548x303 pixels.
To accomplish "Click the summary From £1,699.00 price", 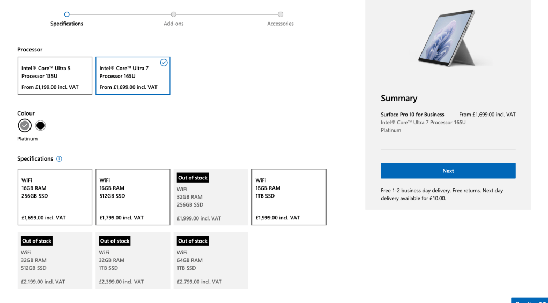I will click(487, 115).
